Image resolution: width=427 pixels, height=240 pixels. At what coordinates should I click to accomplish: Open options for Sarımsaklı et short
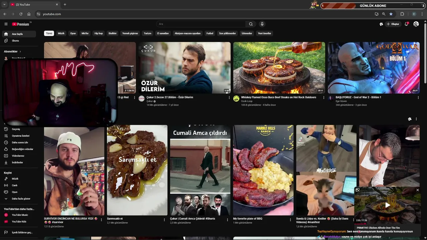coord(164,220)
